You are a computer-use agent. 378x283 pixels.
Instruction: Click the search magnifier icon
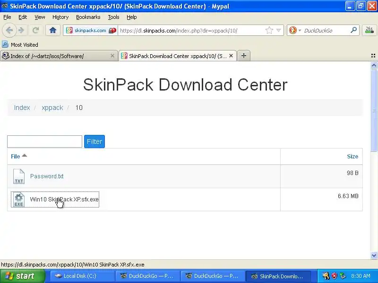353,30
